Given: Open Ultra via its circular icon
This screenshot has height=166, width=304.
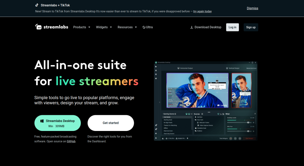Looking at the screenshot, I should coord(144,27).
